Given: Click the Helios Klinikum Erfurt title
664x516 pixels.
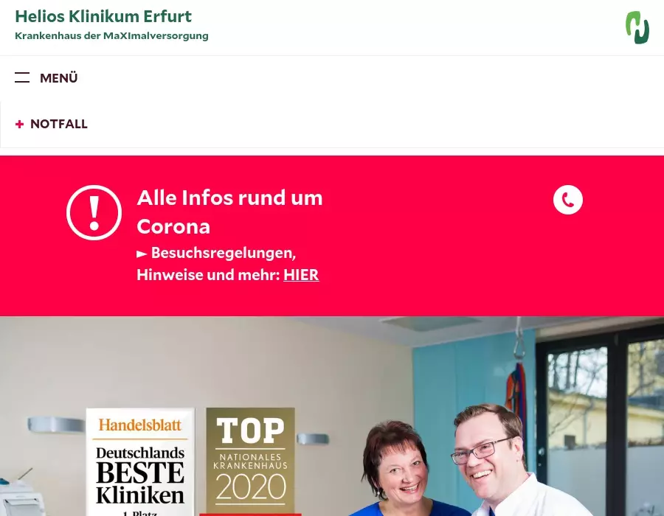Looking at the screenshot, I should [x=103, y=16].
